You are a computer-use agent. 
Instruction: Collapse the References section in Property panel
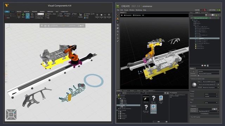click(194, 106)
